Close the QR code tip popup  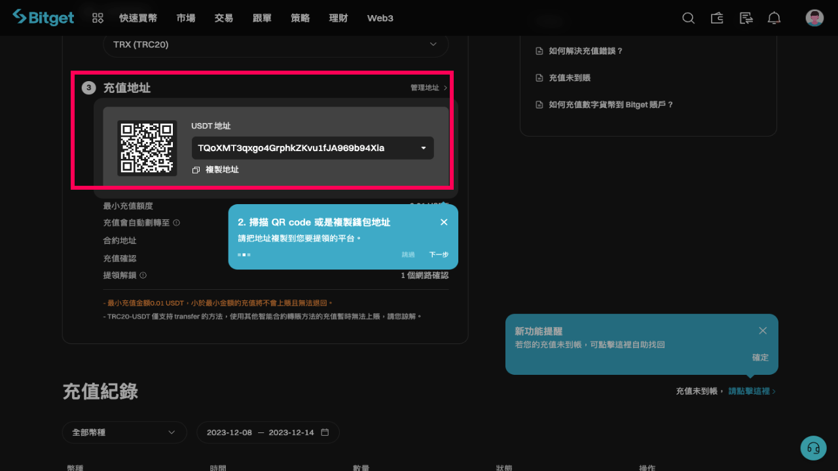[444, 222]
